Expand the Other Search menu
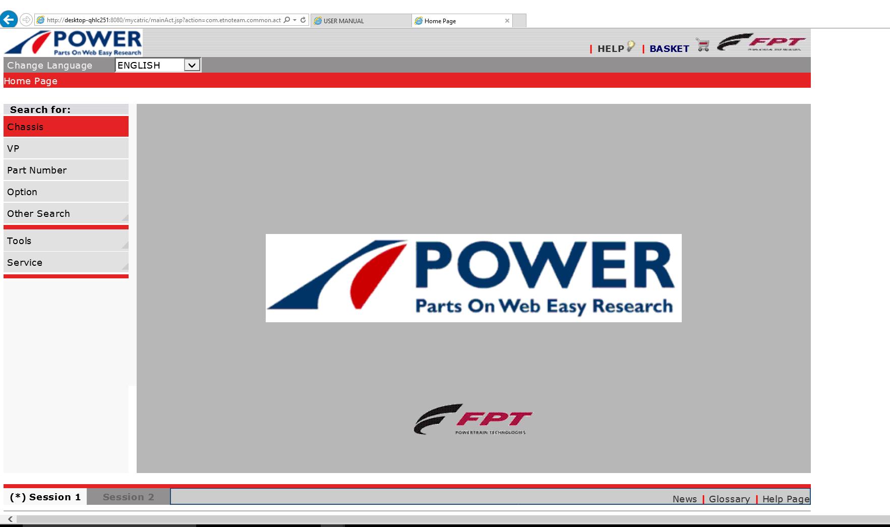Screen dimensions: 890x527 [66, 213]
